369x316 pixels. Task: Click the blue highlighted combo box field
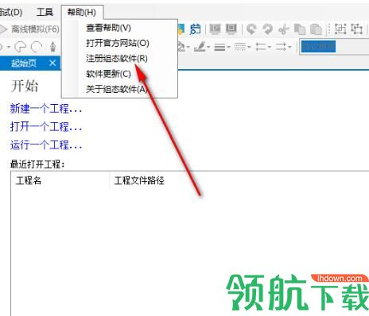[335, 47]
